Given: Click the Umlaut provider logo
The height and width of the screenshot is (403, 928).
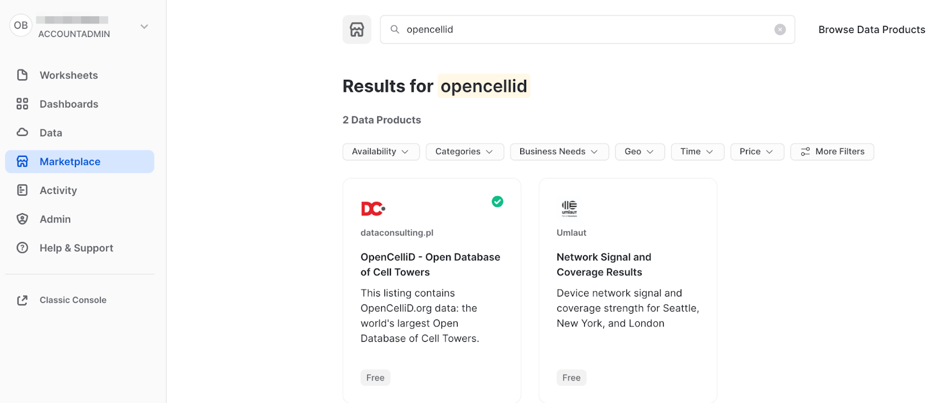Looking at the screenshot, I should (569, 208).
